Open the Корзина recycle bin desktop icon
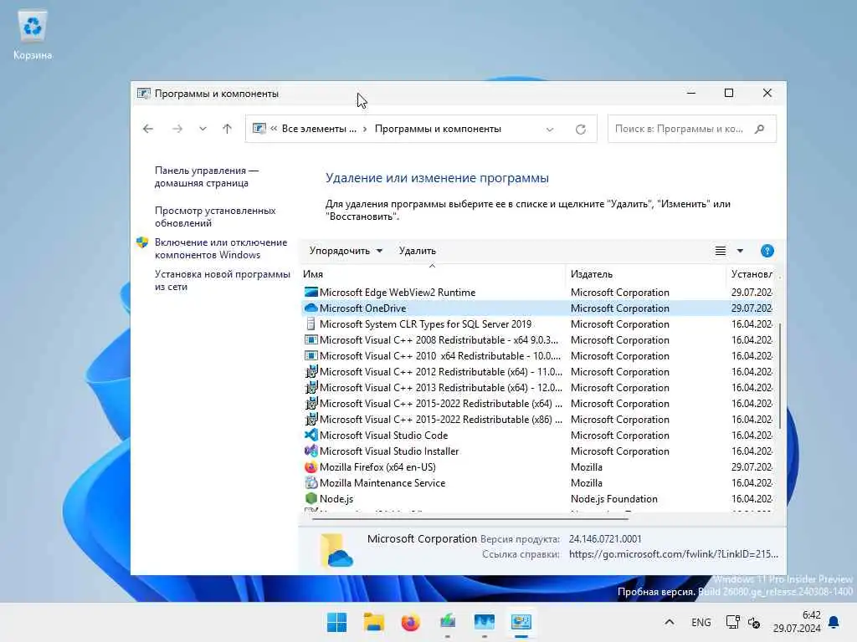Image resolution: width=857 pixels, height=642 pixels. [33, 35]
